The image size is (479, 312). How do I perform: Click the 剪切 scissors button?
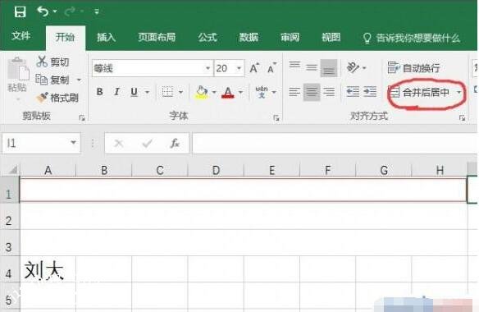[x=52, y=62]
